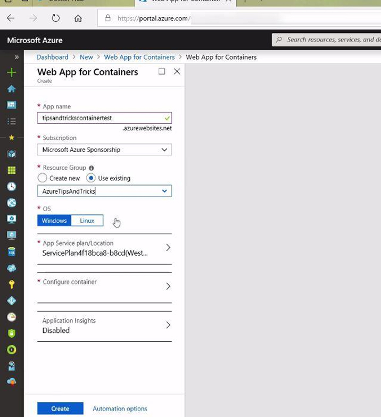
Task: Open the Resource Group AzureTipsAndTricks dropdown
Action: coord(104,191)
